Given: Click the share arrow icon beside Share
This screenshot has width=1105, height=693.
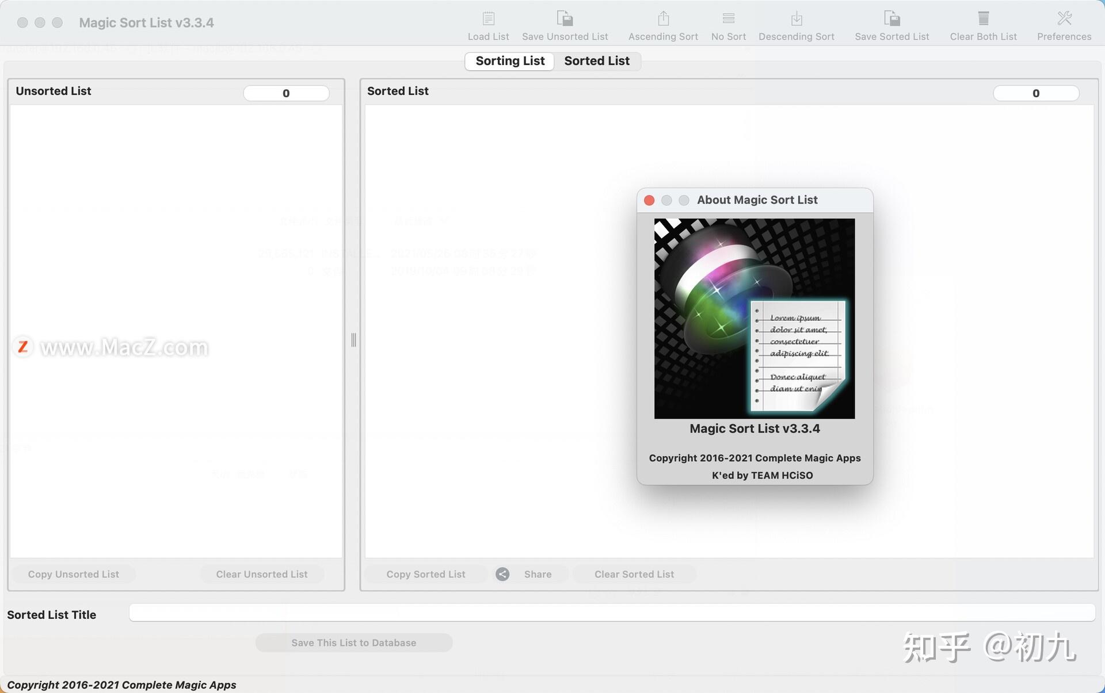Looking at the screenshot, I should coord(502,574).
